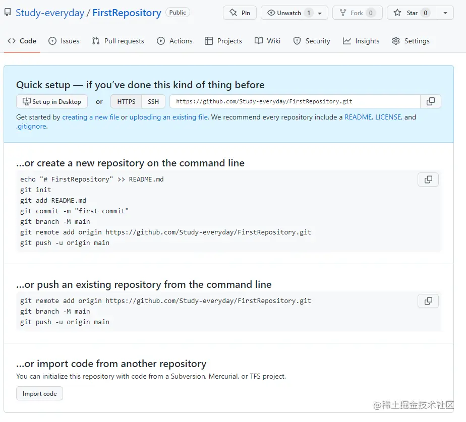
Task: Copy the commands for pushing an existing repository
Action: pyautogui.click(x=428, y=301)
